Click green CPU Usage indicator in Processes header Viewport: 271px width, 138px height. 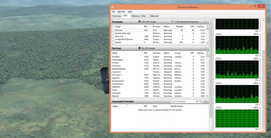pos(140,22)
